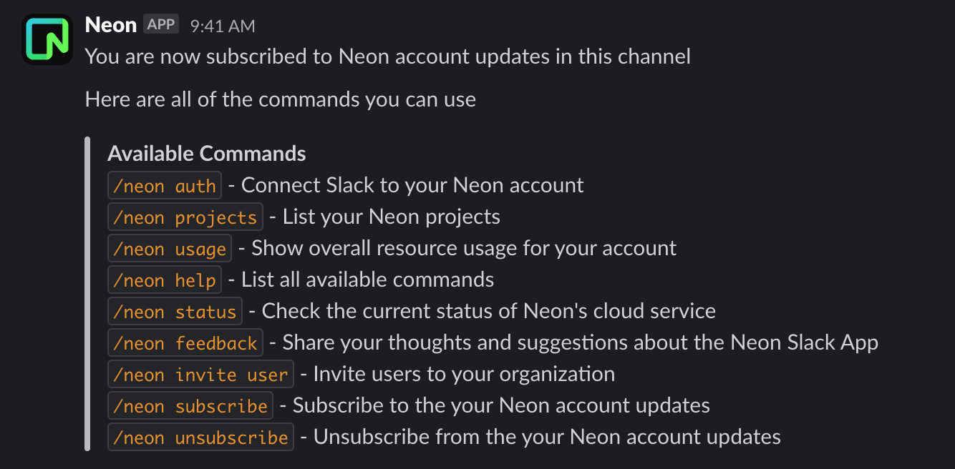Image resolution: width=955 pixels, height=469 pixels.
Task: Select the /neon projects command snippet
Action: coord(185,217)
